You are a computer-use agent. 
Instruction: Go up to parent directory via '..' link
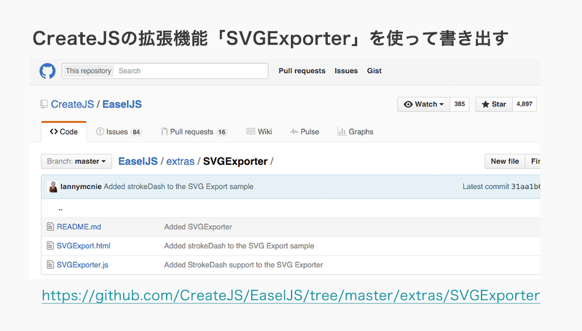(61, 208)
